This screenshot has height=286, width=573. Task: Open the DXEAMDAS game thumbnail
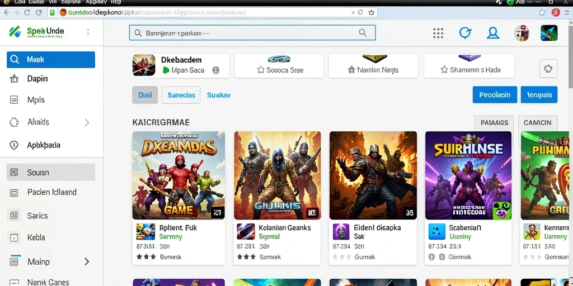coord(179,175)
